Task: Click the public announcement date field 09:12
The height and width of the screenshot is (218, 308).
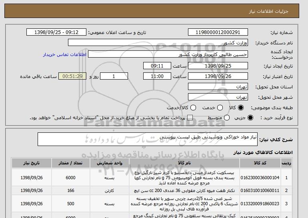Action: pyautogui.click(x=56, y=32)
